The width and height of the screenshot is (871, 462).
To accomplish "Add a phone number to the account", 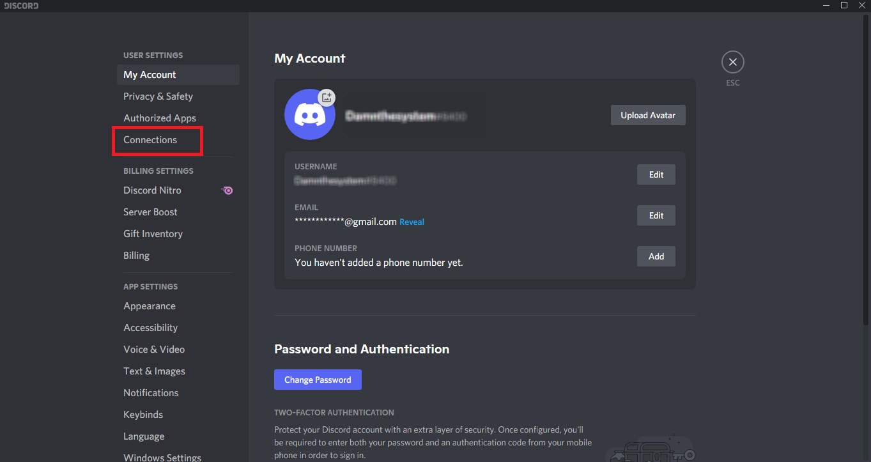I will (656, 256).
